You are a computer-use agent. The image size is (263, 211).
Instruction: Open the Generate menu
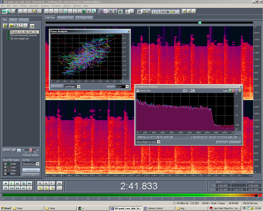tap(34, 6)
